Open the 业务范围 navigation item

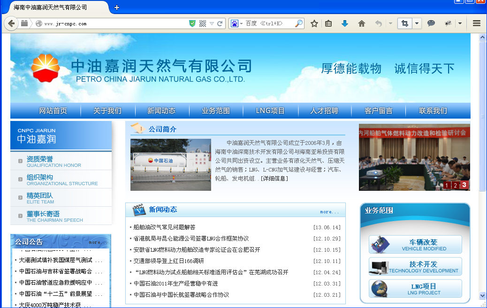pos(216,111)
